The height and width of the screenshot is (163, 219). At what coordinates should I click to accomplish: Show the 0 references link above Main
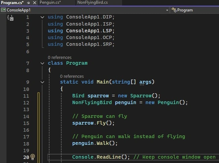72,76
